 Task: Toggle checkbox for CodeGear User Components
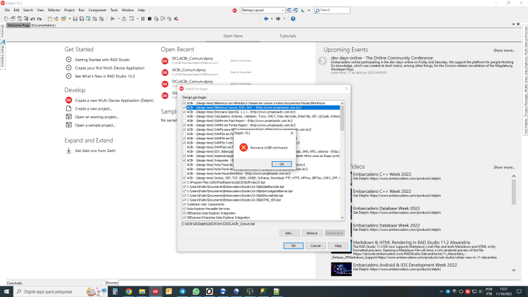click(x=184, y=204)
